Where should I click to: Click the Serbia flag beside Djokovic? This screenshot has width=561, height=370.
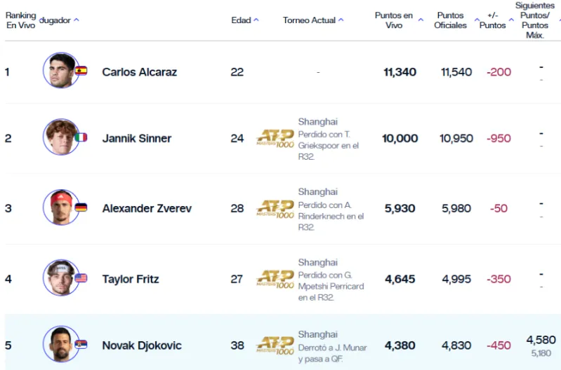(x=81, y=345)
